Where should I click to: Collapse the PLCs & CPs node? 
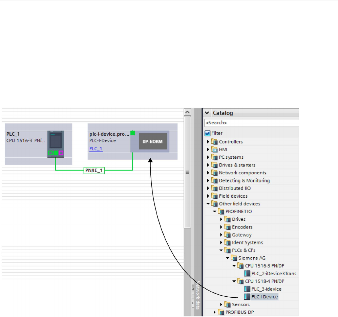221,250
